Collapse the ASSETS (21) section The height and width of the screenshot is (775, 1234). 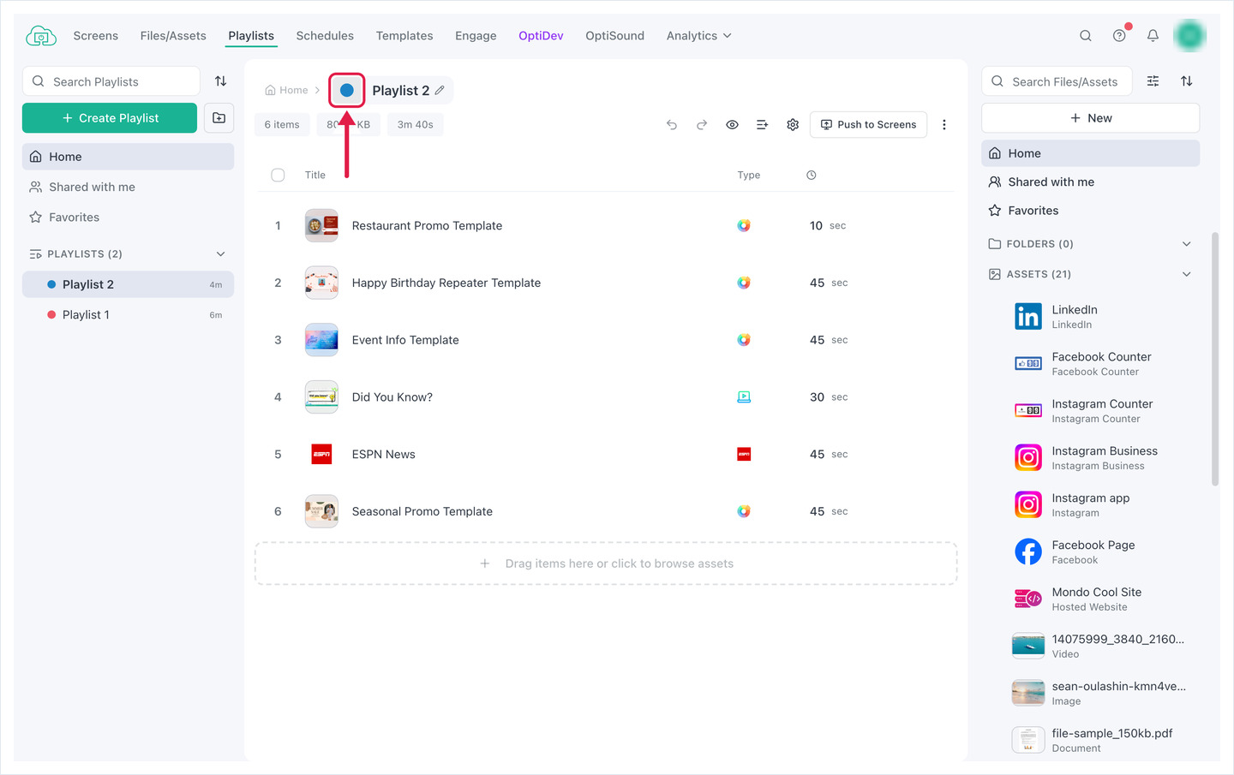(x=1187, y=274)
